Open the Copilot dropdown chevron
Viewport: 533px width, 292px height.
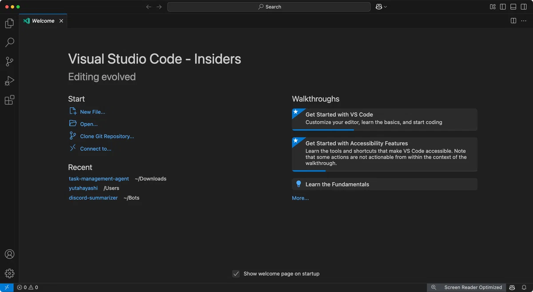click(x=385, y=7)
